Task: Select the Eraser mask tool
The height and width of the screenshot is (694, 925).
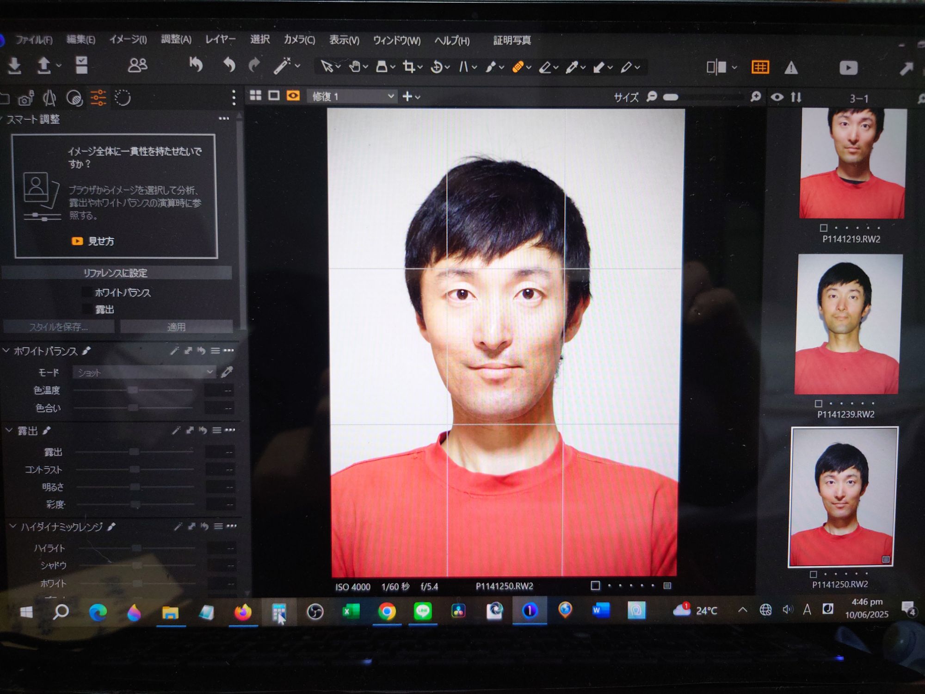Action: pos(545,68)
